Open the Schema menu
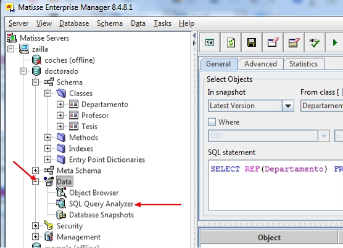This screenshot has height=248, width=343. click(x=110, y=23)
